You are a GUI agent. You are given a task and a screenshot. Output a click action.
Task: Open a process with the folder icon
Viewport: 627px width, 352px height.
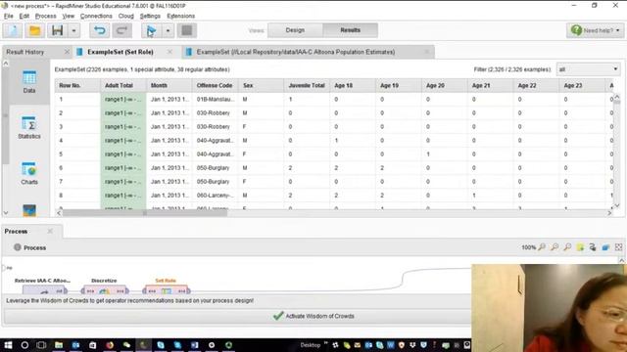pyautogui.click(x=35, y=30)
